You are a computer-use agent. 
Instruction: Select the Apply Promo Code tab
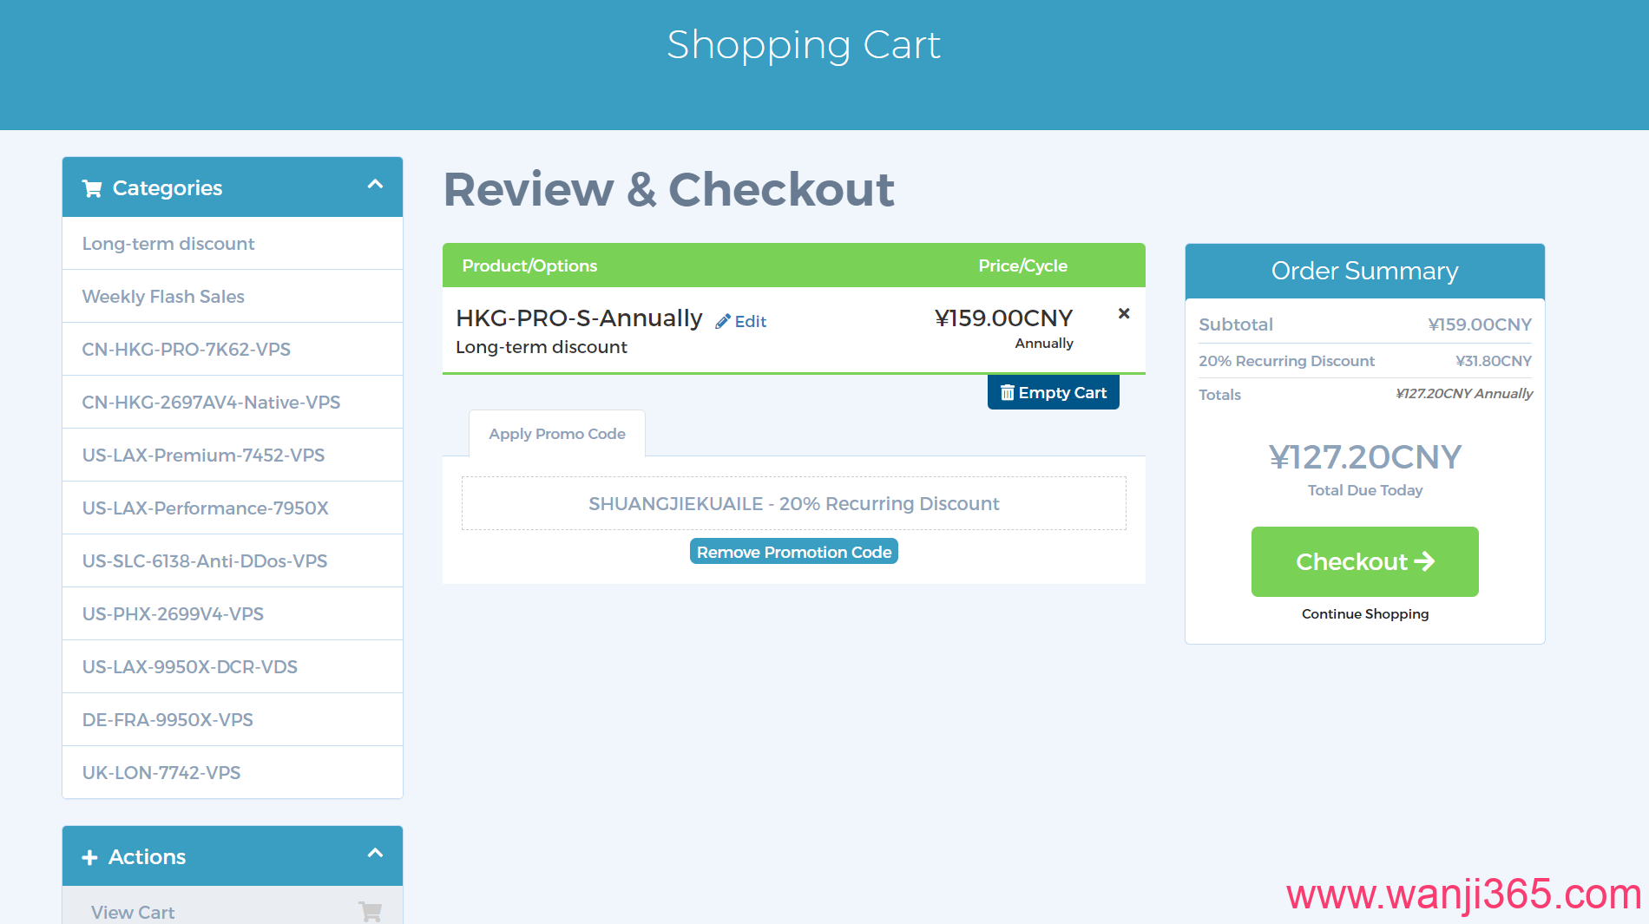click(x=557, y=434)
